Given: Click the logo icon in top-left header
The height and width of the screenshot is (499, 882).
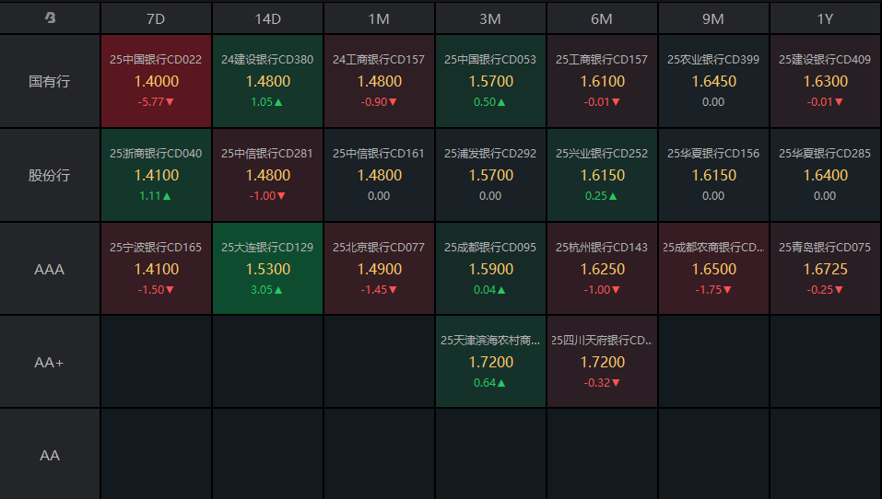Looking at the screenshot, I should coord(50,17).
